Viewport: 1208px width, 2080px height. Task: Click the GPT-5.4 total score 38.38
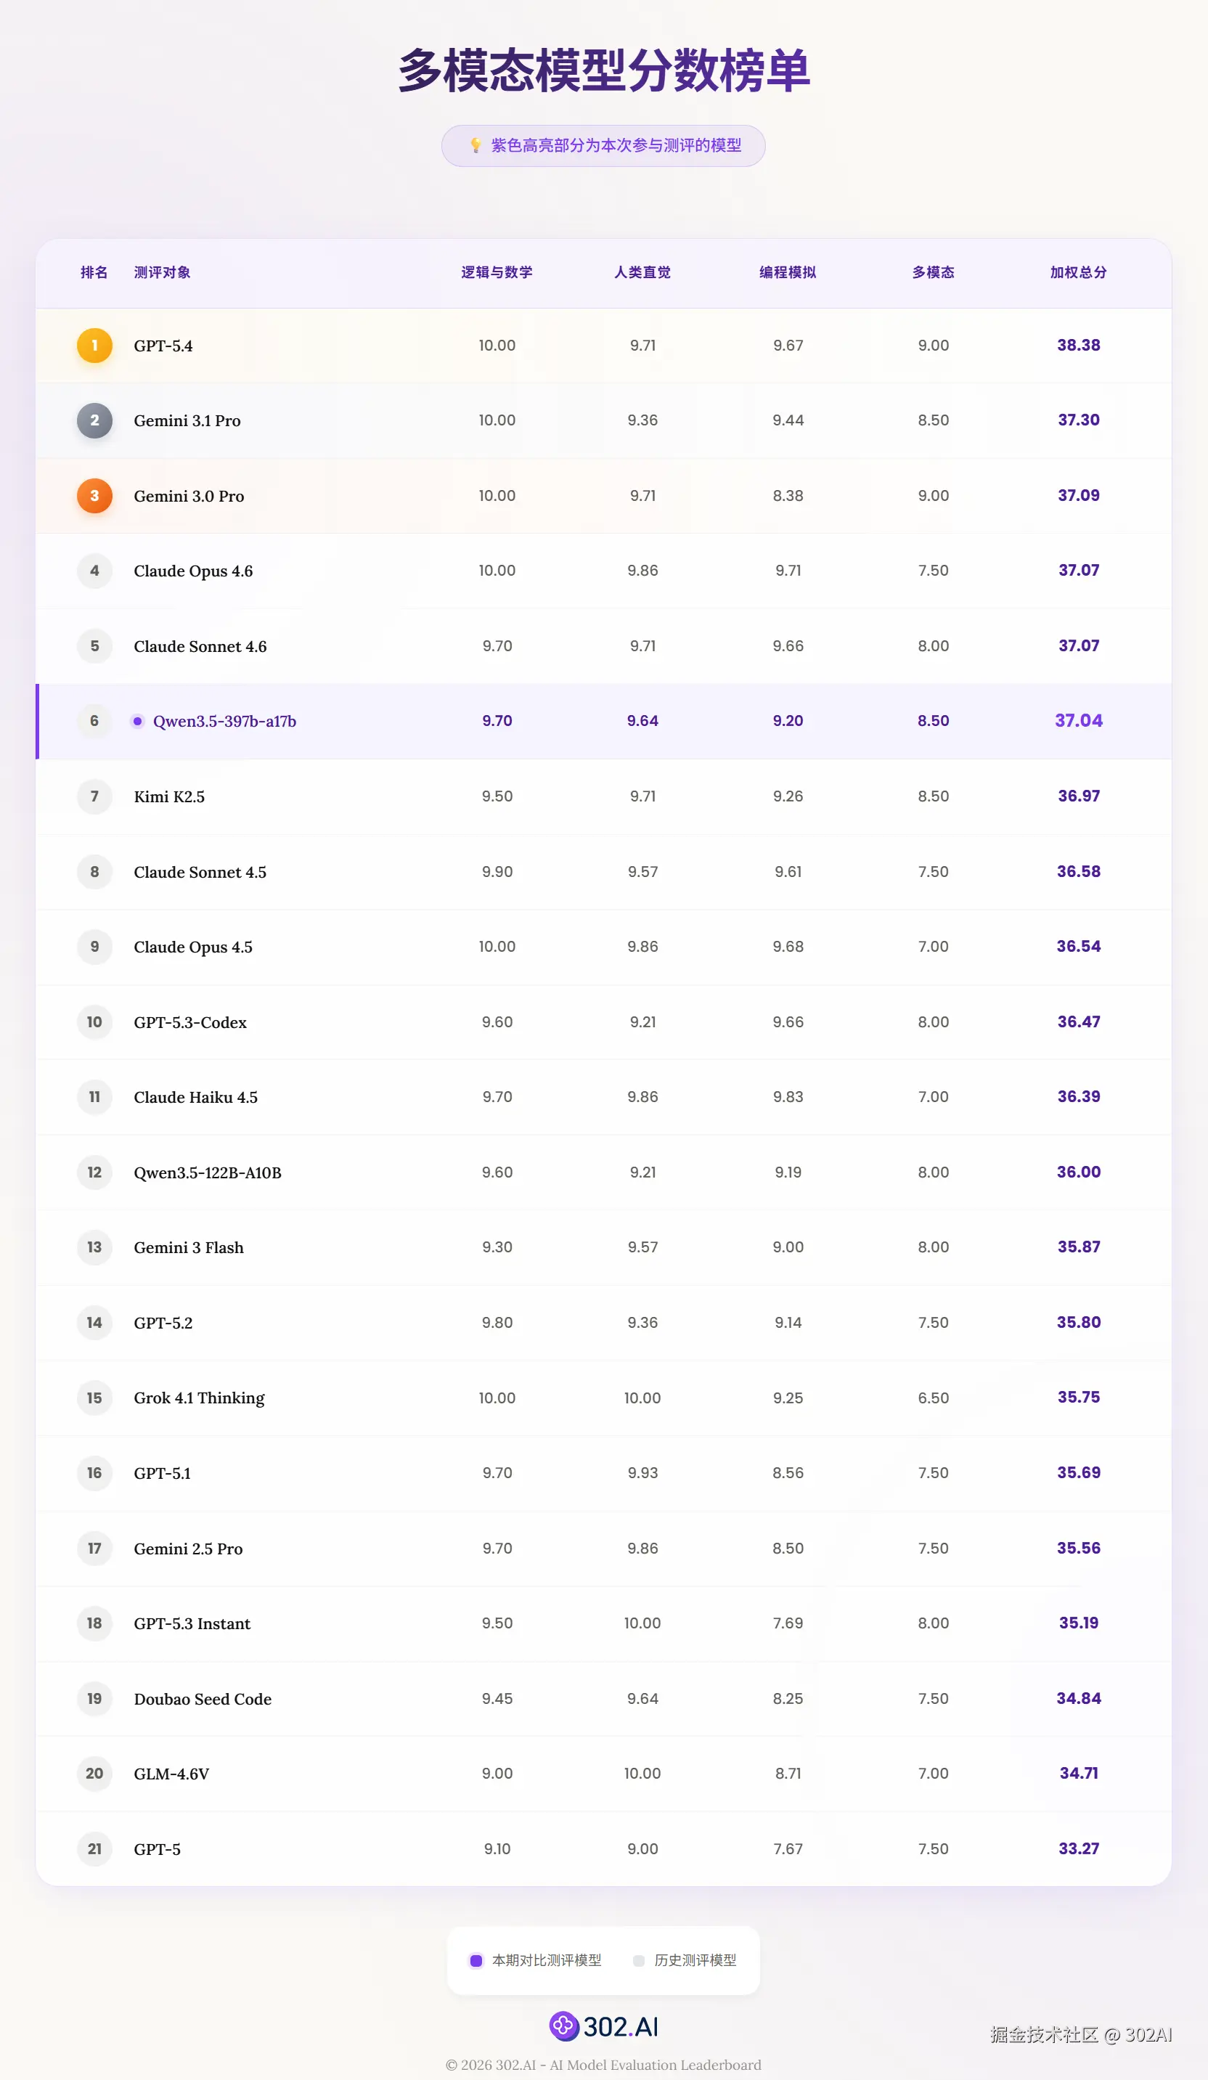1077,345
